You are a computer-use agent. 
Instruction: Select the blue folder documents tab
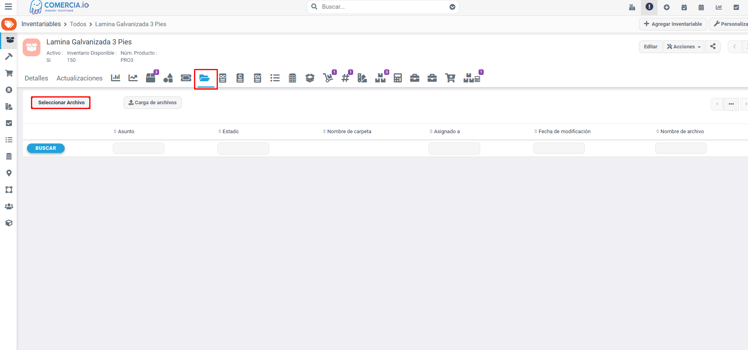coord(205,78)
